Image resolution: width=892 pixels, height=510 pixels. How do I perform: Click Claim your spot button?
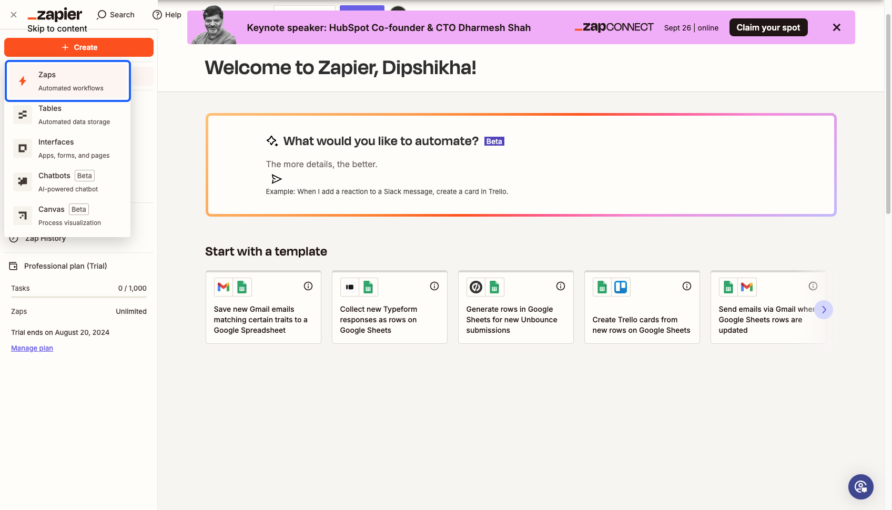[x=768, y=27]
